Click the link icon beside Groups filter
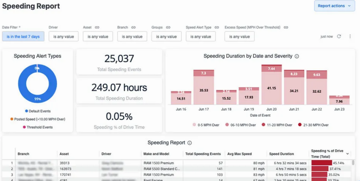Image resolution: width=360 pixels, height=181 pixels. (168, 27)
